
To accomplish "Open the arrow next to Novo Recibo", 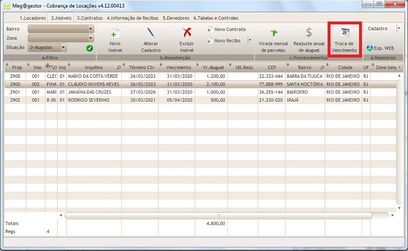I will [249, 41].
